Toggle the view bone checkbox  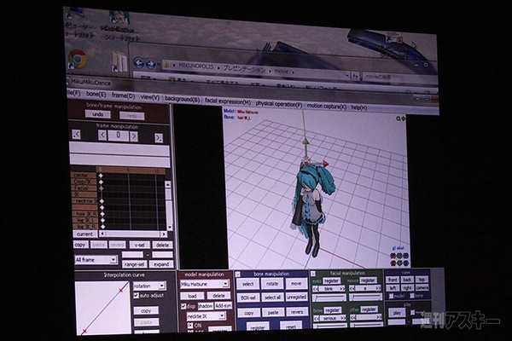411,296
